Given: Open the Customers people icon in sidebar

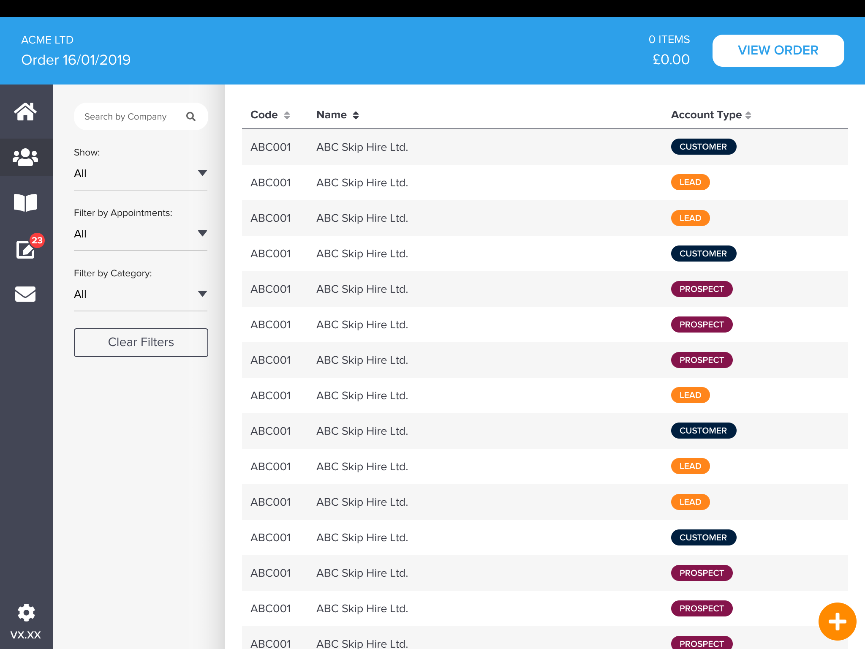Looking at the screenshot, I should (x=25, y=157).
